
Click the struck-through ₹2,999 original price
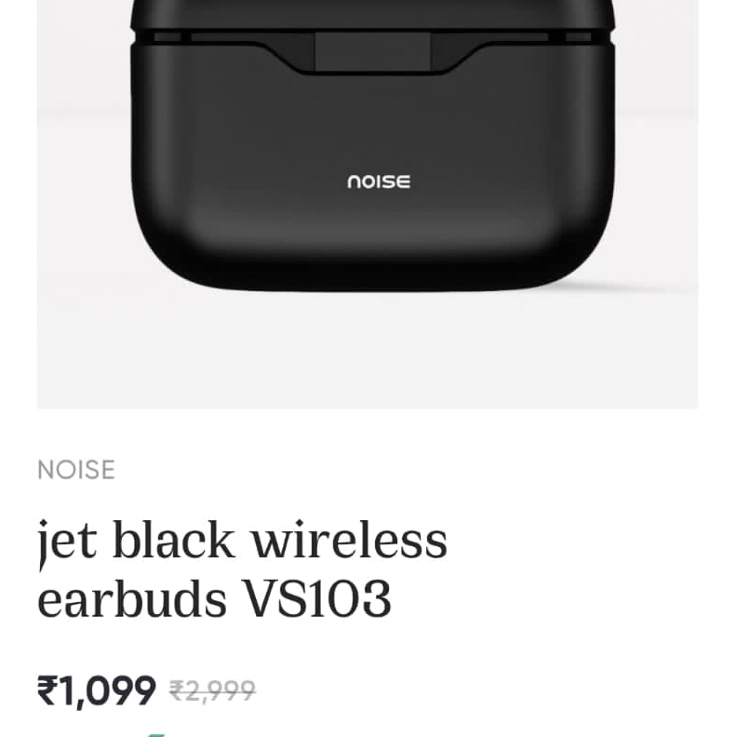(212, 690)
